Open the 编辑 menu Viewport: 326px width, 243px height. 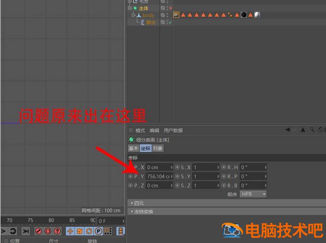point(154,131)
